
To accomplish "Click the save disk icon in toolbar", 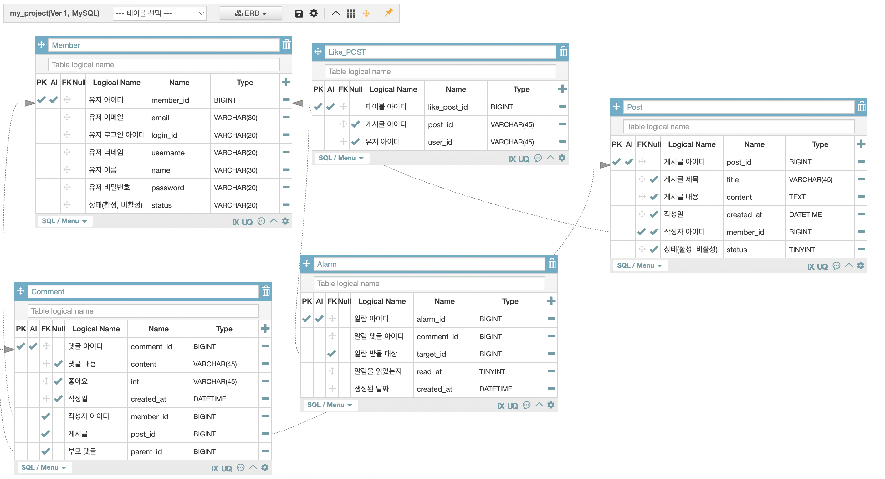I will click(x=299, y=13).
